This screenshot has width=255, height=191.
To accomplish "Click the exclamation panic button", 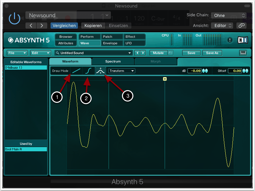I will coord(230,40).
